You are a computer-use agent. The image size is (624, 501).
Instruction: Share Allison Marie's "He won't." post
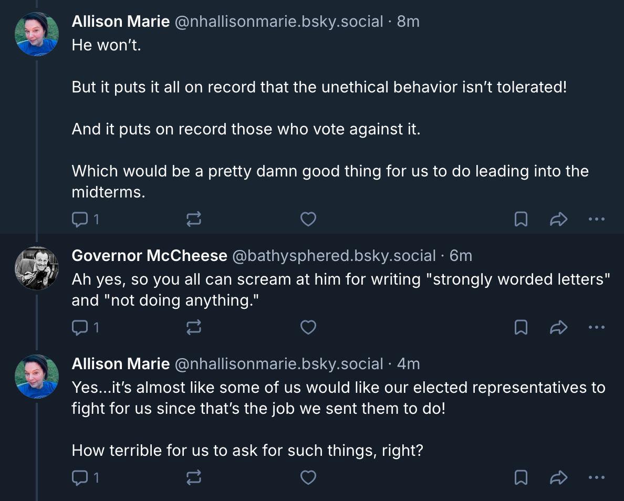(x=559, y=220)
